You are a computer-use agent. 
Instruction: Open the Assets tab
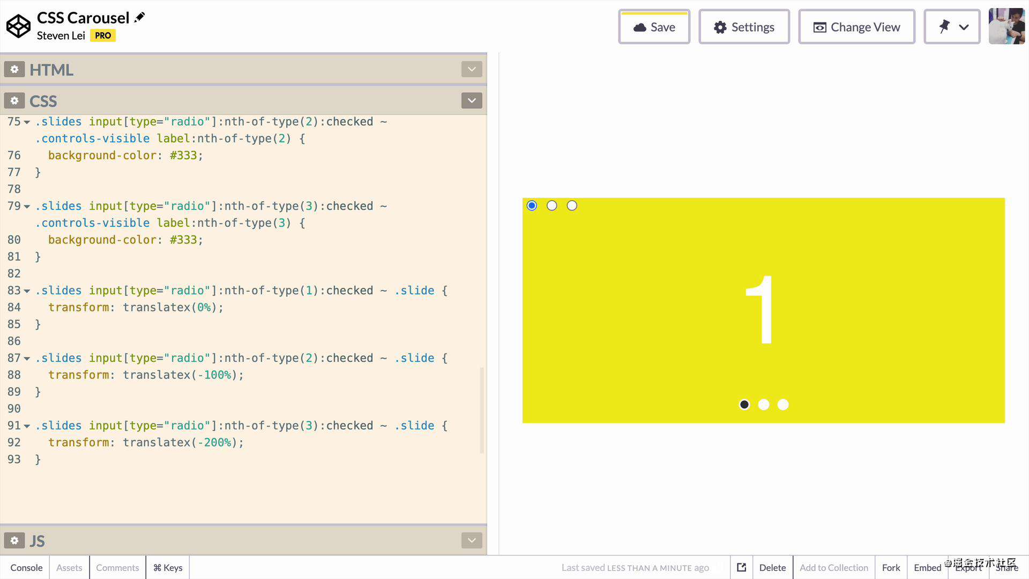(x=69, y=567)
